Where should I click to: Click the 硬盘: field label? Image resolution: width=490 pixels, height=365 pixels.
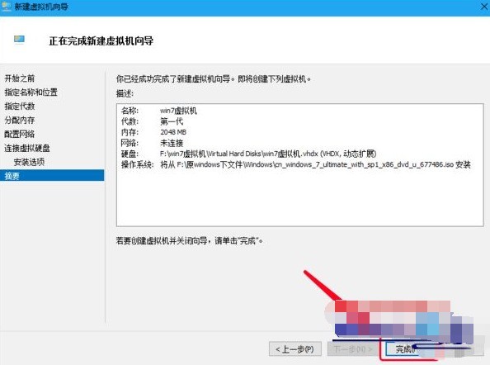tap(130, 154)
